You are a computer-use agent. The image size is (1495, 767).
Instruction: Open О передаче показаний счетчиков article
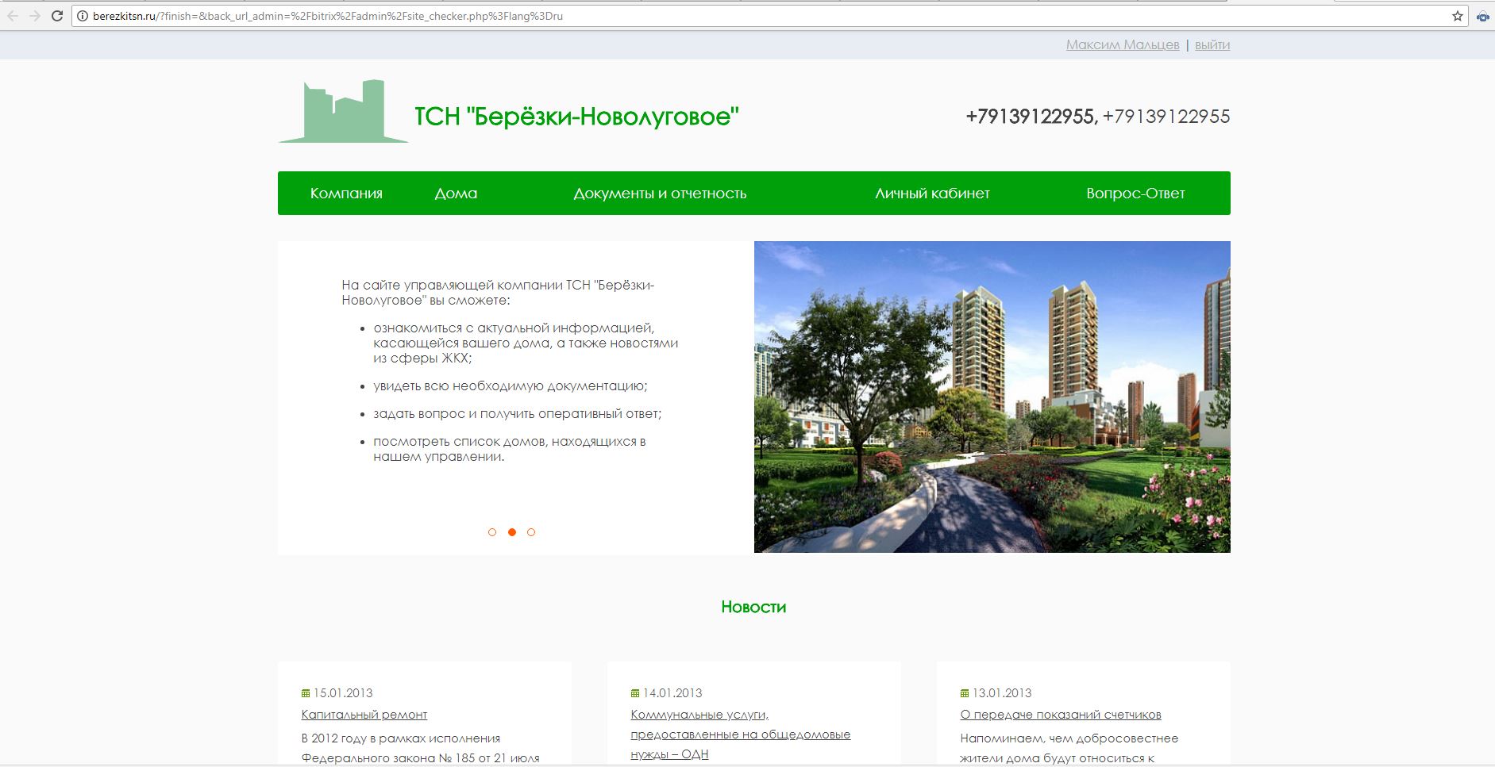(1062, 714)
